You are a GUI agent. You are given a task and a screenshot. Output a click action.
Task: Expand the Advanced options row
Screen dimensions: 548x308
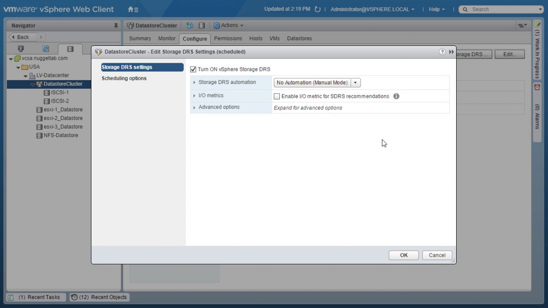click(x=195, y=107)
